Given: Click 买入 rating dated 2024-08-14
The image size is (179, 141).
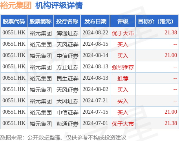Looking at the screenshot, I should click(x=123, y=56).
